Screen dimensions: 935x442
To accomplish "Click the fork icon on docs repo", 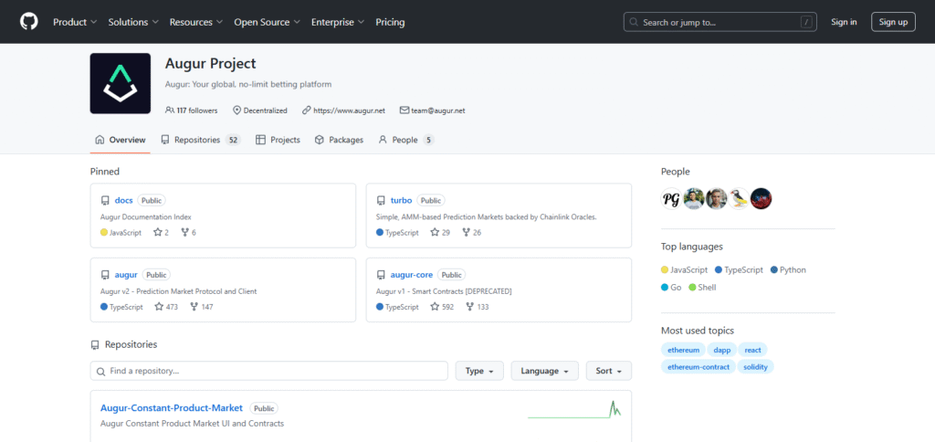I will click(x=184, y=233).
